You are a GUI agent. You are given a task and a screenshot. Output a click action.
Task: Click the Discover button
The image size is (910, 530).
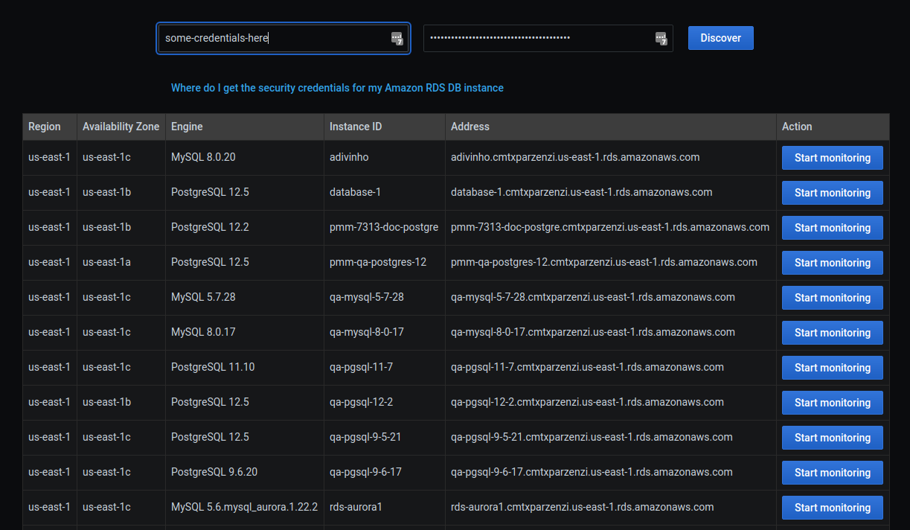pyautogui.click(x=720, y=38)
